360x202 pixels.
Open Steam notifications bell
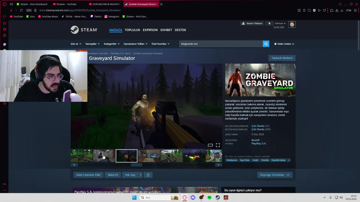[269, 23]
